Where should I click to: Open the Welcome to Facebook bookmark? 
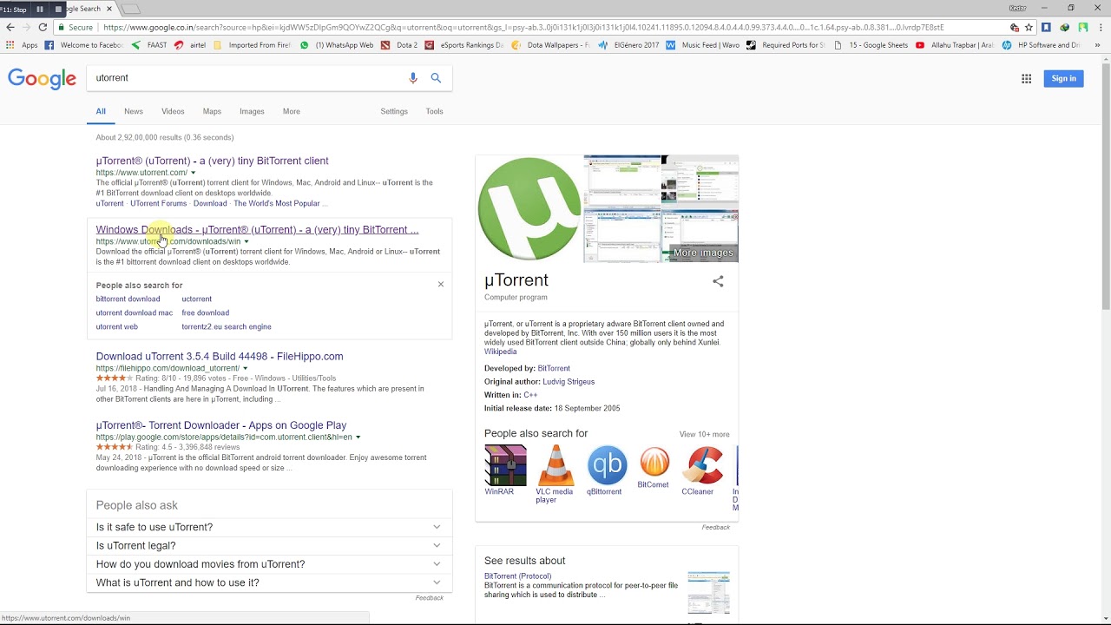click(x=84, y=45)
